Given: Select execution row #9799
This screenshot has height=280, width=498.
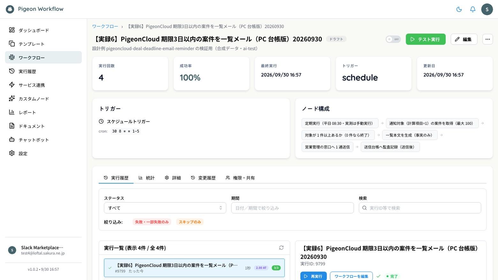Looking at the screenshot, I should coord(194,268).
